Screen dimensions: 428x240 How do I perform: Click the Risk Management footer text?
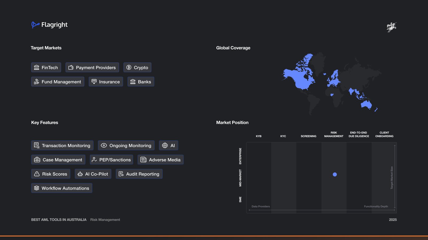105,220
